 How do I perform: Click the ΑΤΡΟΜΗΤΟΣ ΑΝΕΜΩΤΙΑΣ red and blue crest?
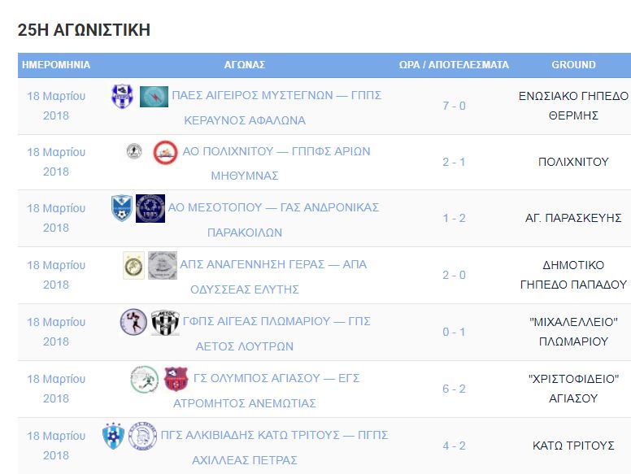coord(176,379)
